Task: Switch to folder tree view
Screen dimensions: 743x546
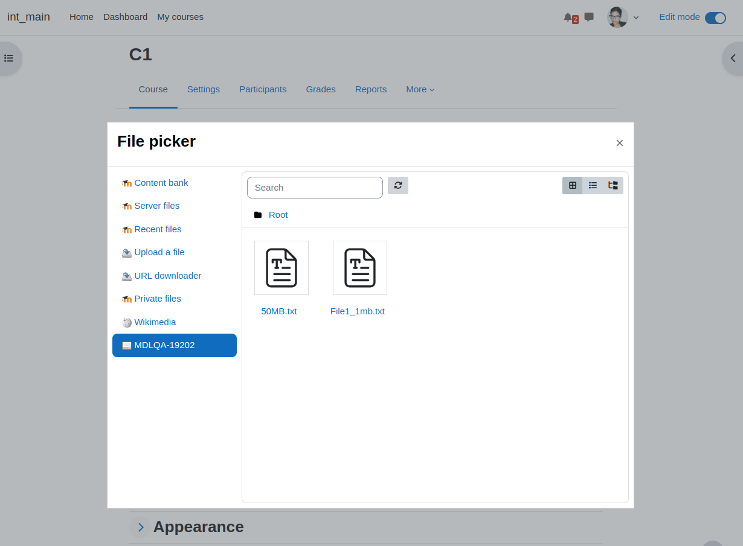Action: click(613, 185)
